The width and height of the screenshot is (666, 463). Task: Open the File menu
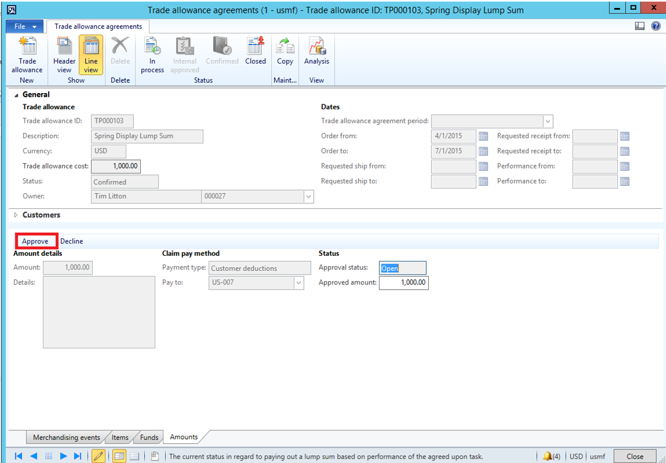(x=25, y=26)
